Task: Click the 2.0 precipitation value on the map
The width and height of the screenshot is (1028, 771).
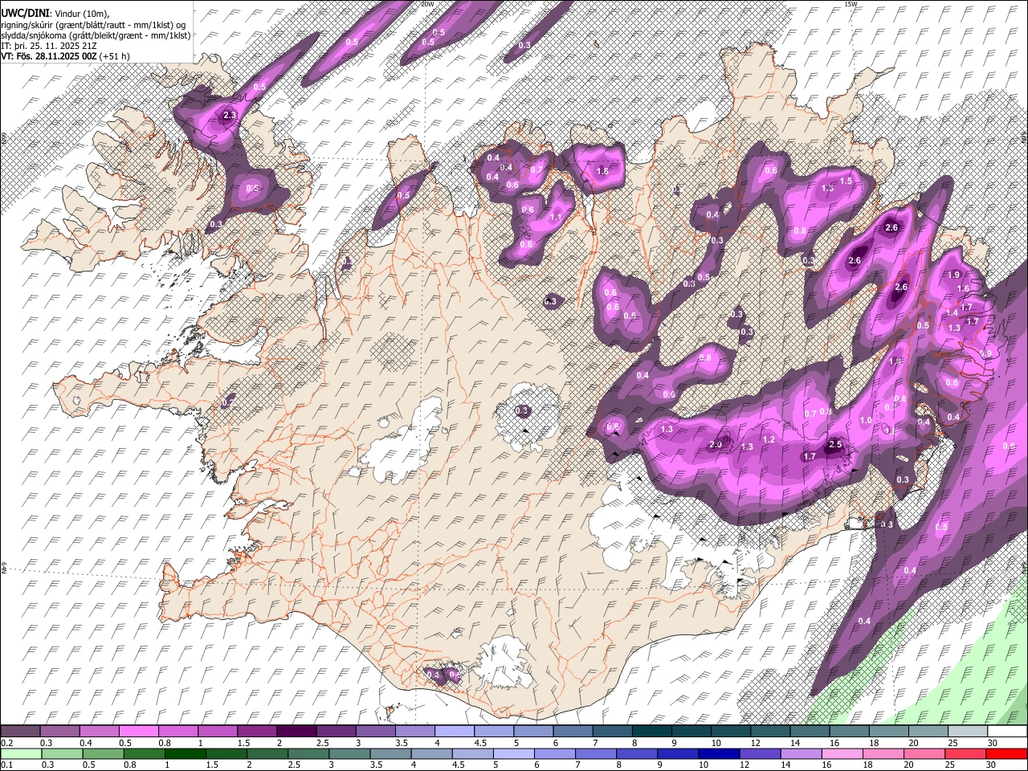Action: (716, 444)
